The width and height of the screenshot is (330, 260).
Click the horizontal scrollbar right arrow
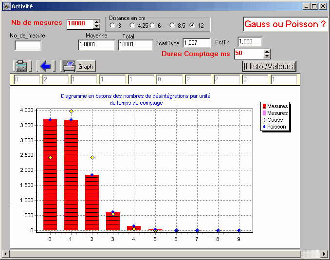[326, 254]
